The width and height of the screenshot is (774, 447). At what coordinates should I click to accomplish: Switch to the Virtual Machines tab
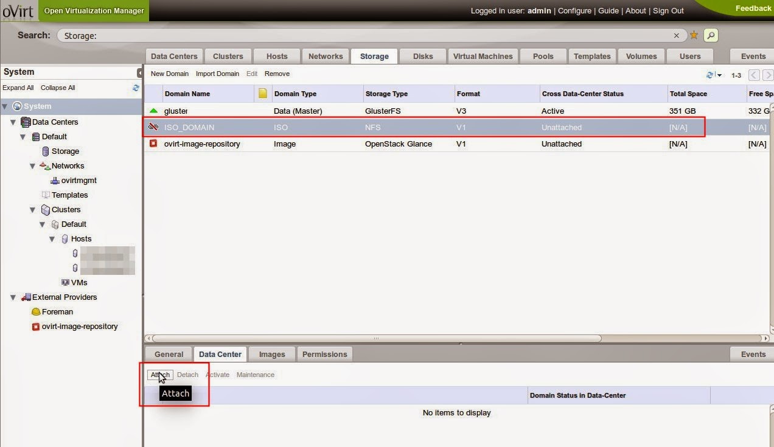coord(483,56)
